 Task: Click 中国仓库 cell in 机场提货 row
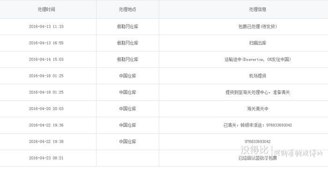[x=127, y=76]
